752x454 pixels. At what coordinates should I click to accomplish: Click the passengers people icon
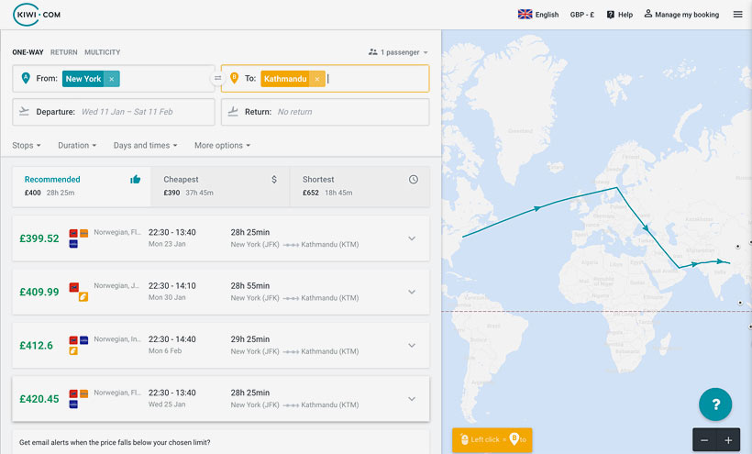click(372, 51)
